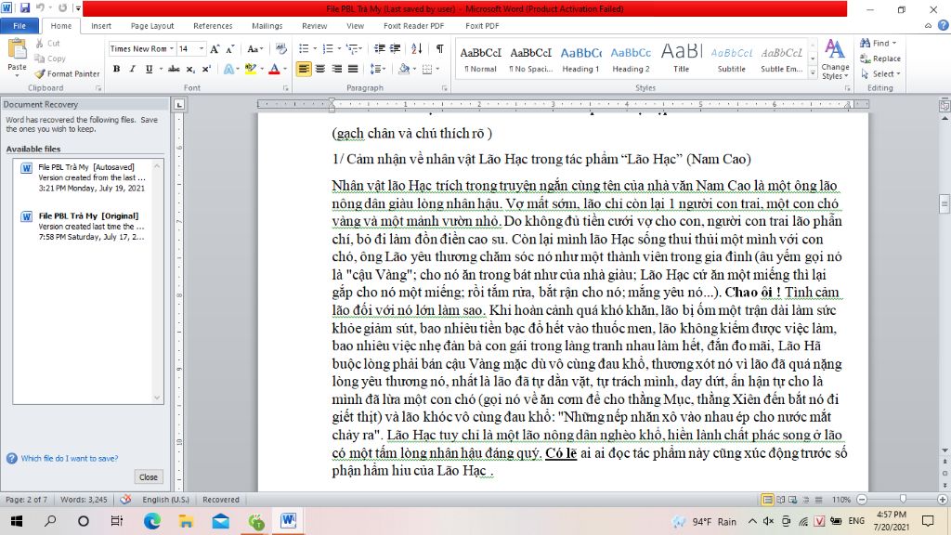This screenshot has width=951, height=535.
Task: Open the font size dropdown
Action: [202, 48]
